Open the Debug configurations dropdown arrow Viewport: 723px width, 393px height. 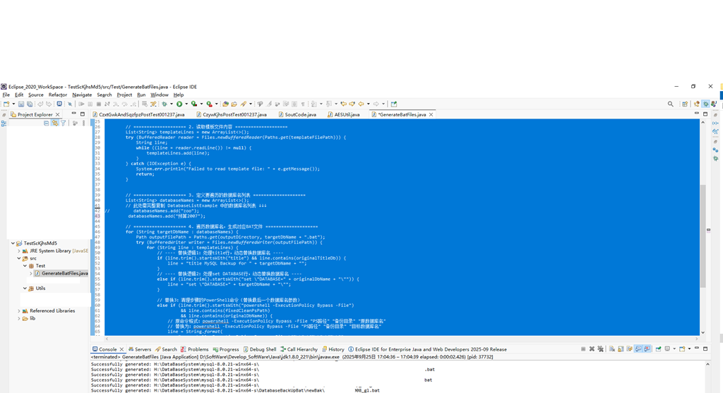[x=171, y=104]
